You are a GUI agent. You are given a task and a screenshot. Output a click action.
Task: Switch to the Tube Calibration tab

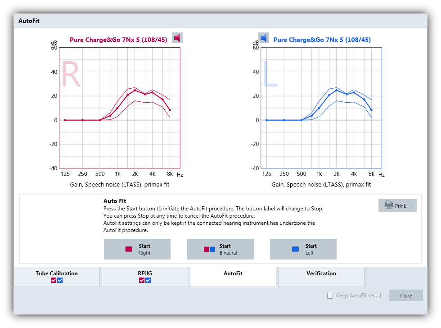click(x=57, y=277)
